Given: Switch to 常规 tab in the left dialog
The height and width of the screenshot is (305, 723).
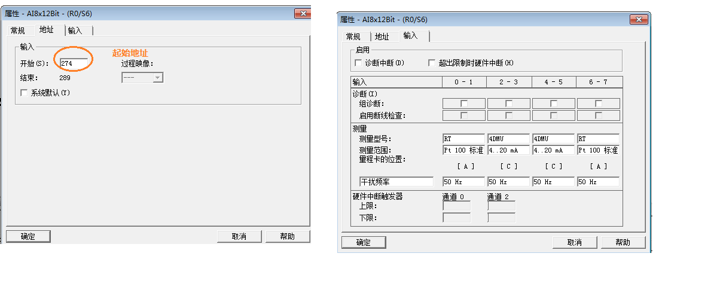Looking at the screenshot, I should [x=18, y=30].
